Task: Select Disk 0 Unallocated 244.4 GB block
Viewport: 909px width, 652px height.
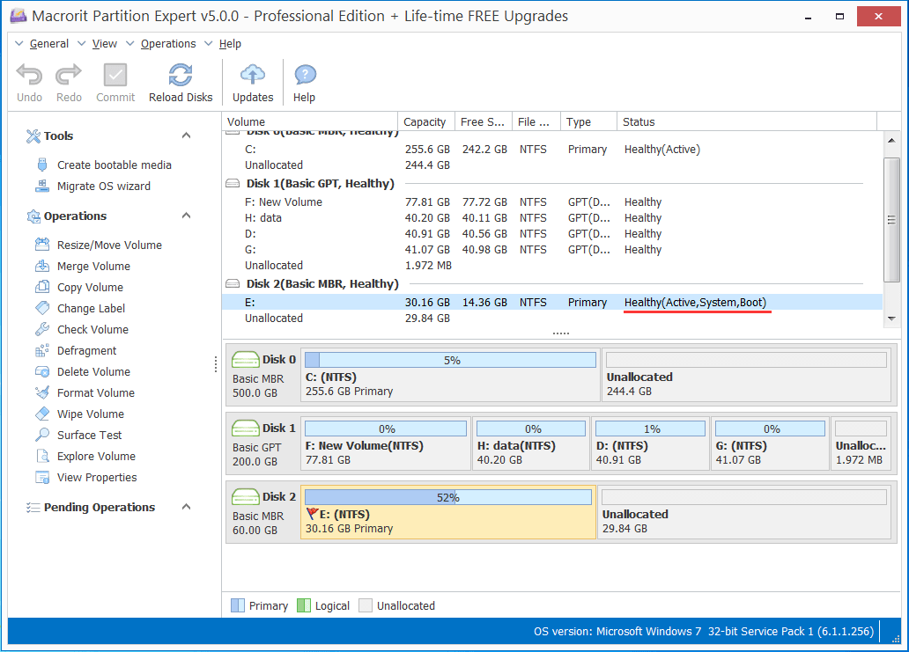Action: point(745,375)
